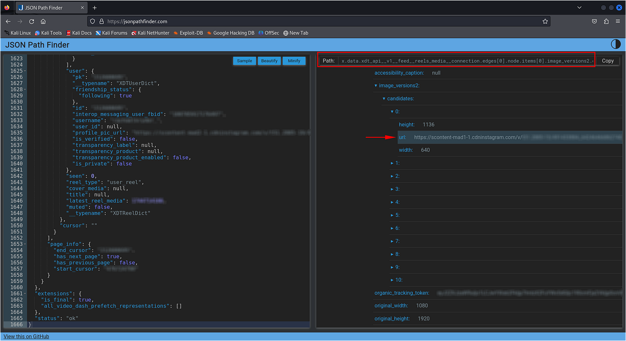Open Kali NetHunter bookmark
Image resolution: width=626 pixels, height=341 pixels.
point(150,33)
